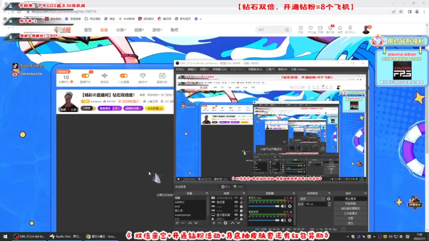Open 桌面音频 audio settings gear
Screen dimensions: 429x241
coord(290,220)
